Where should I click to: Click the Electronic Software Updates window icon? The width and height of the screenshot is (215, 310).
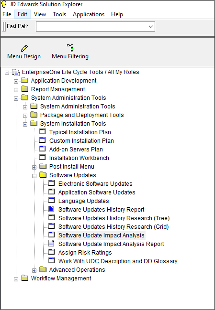(x=52, y=183)
